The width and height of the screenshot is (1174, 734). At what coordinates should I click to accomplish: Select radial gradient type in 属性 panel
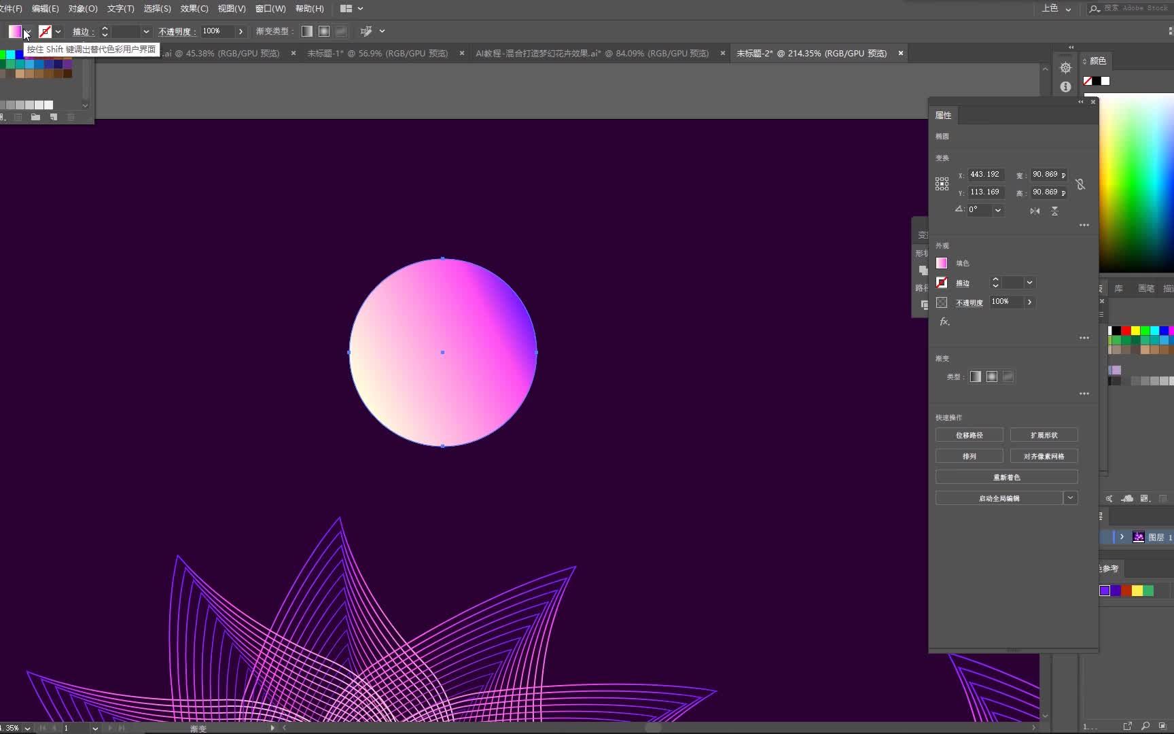coord(992,377)
